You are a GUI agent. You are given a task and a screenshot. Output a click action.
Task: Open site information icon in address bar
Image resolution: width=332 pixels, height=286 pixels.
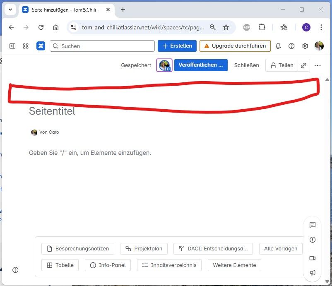[x=74, y=27]
